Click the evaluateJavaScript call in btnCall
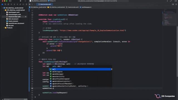The image size is (178, 100). click(67, 42)
